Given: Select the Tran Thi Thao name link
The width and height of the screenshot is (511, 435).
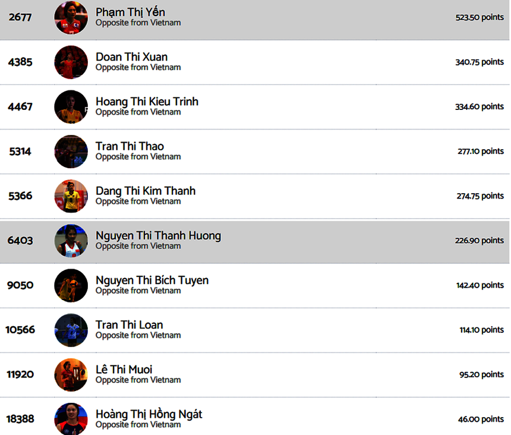Looking at the screenshot, I should 130,146.
